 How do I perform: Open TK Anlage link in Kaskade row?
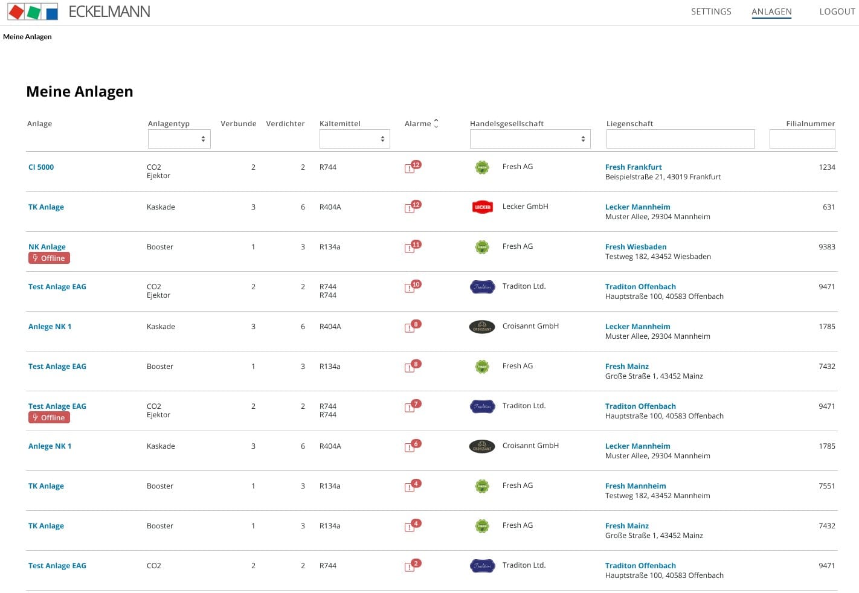click(46, 207)
